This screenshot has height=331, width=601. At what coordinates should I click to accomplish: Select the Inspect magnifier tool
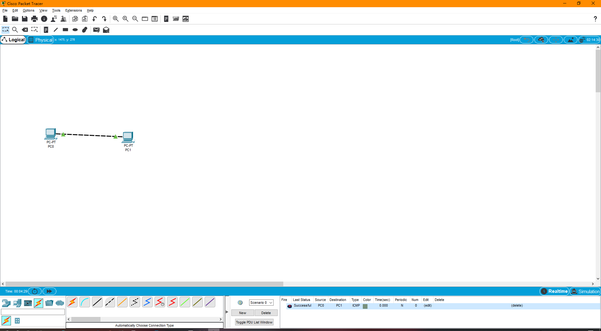(x=15, y=30)
